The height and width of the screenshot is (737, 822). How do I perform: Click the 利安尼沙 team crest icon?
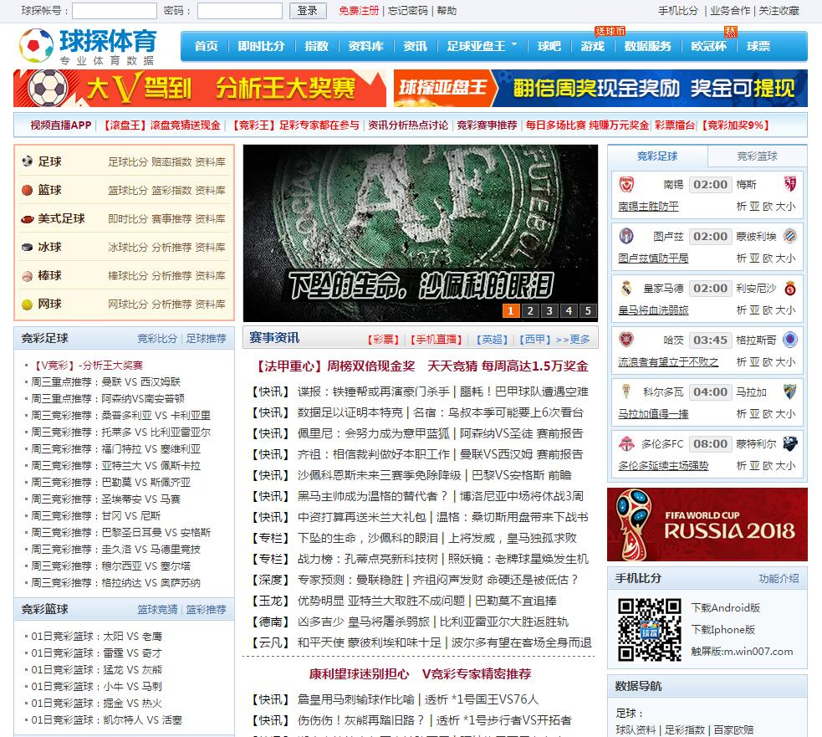tap(790, 288)
